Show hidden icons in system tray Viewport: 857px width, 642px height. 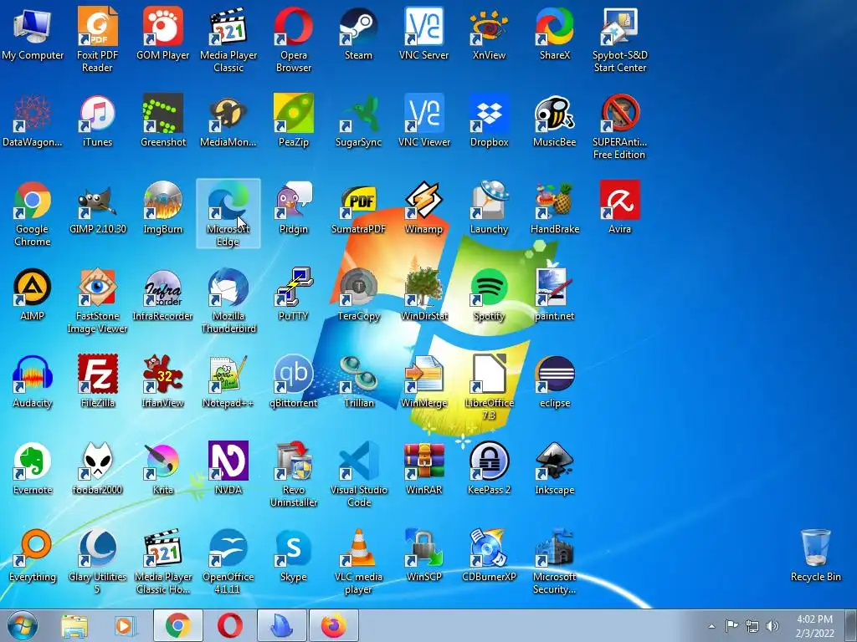tap(711, 626)
